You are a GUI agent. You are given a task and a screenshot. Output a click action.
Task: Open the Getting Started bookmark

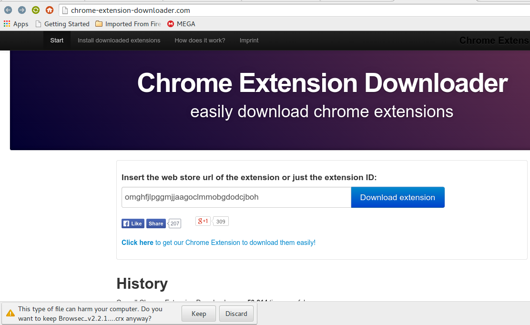pos(62,24)
